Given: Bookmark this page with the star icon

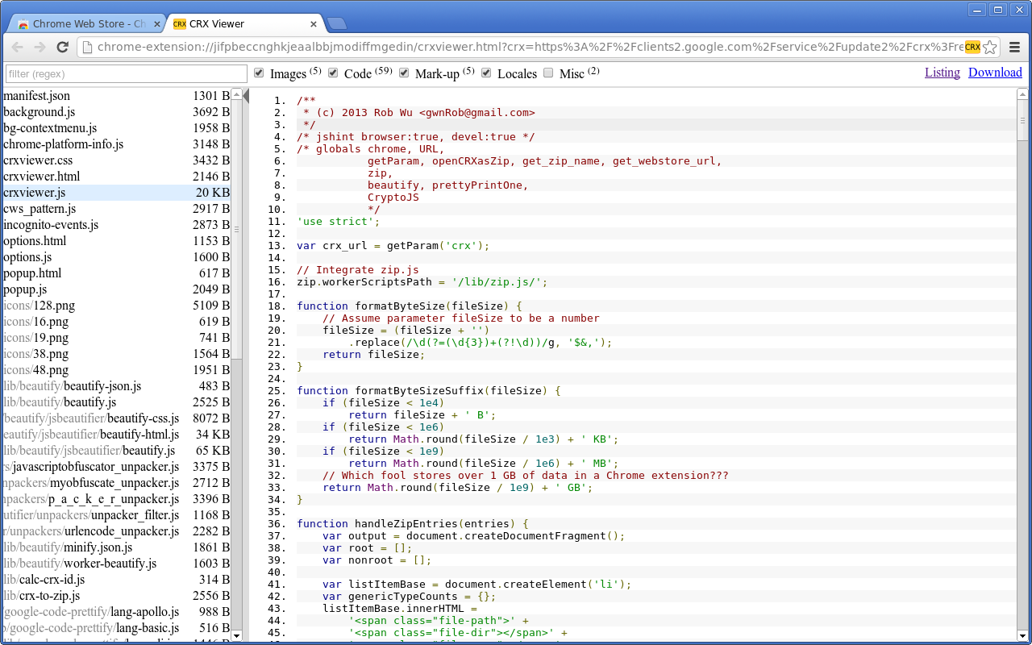Looking at the screenshot, I should pyautogui.click(x=988, y=48).
